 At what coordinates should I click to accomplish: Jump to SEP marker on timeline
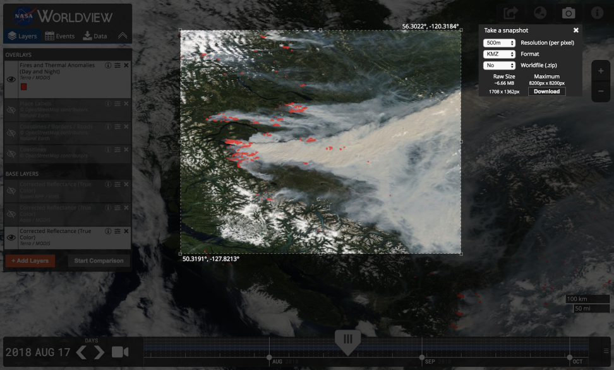coord(422,357)
